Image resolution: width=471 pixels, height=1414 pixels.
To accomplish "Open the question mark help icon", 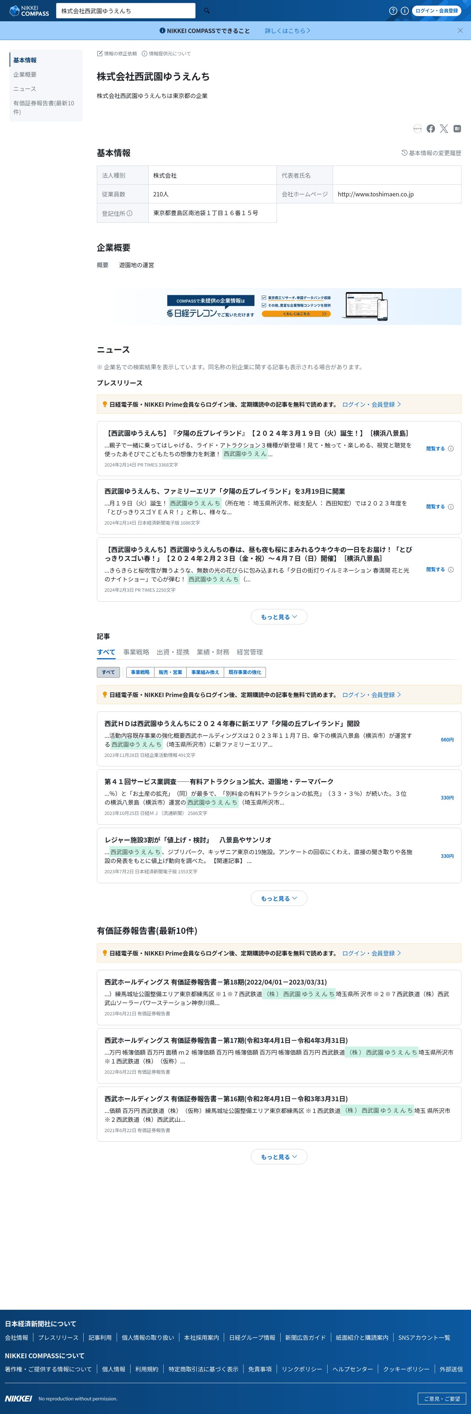I will click(393, 10).
